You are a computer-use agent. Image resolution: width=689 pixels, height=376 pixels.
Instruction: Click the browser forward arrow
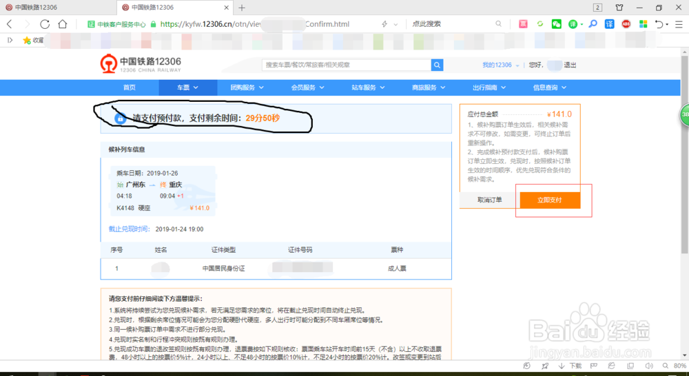click(27, 24)
